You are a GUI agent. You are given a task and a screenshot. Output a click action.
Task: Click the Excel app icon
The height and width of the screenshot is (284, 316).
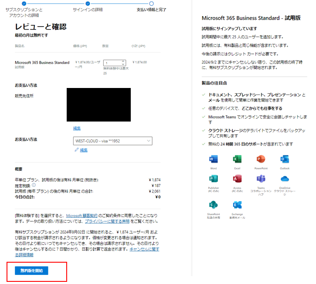237,159
